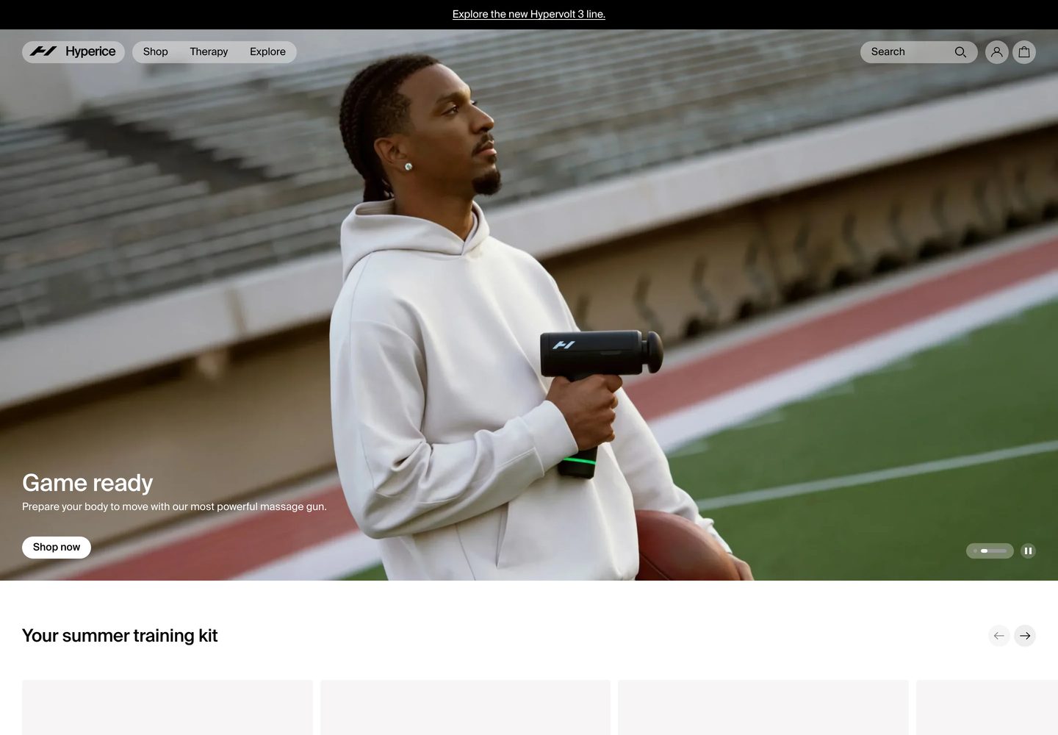Click "Prepare your body to move" tagline
Screen dimensions: 1058x735
pos(174,506)
